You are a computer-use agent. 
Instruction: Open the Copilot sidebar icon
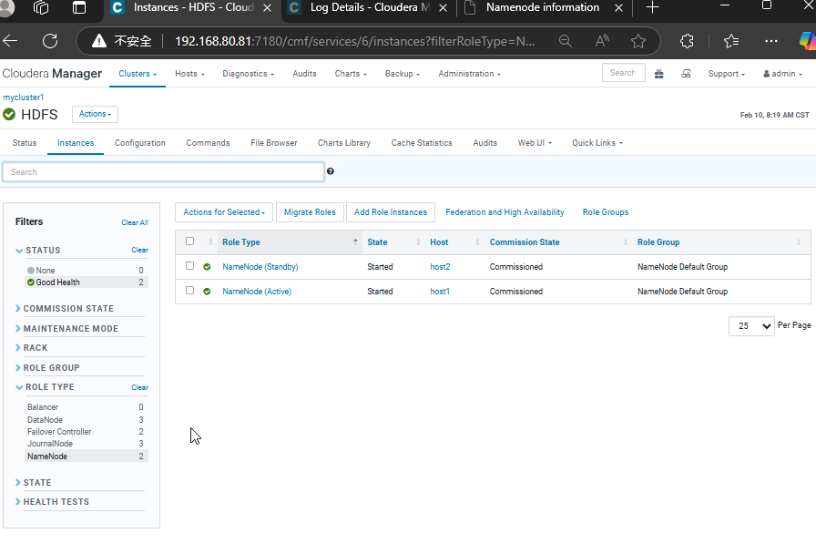(807, 41)
